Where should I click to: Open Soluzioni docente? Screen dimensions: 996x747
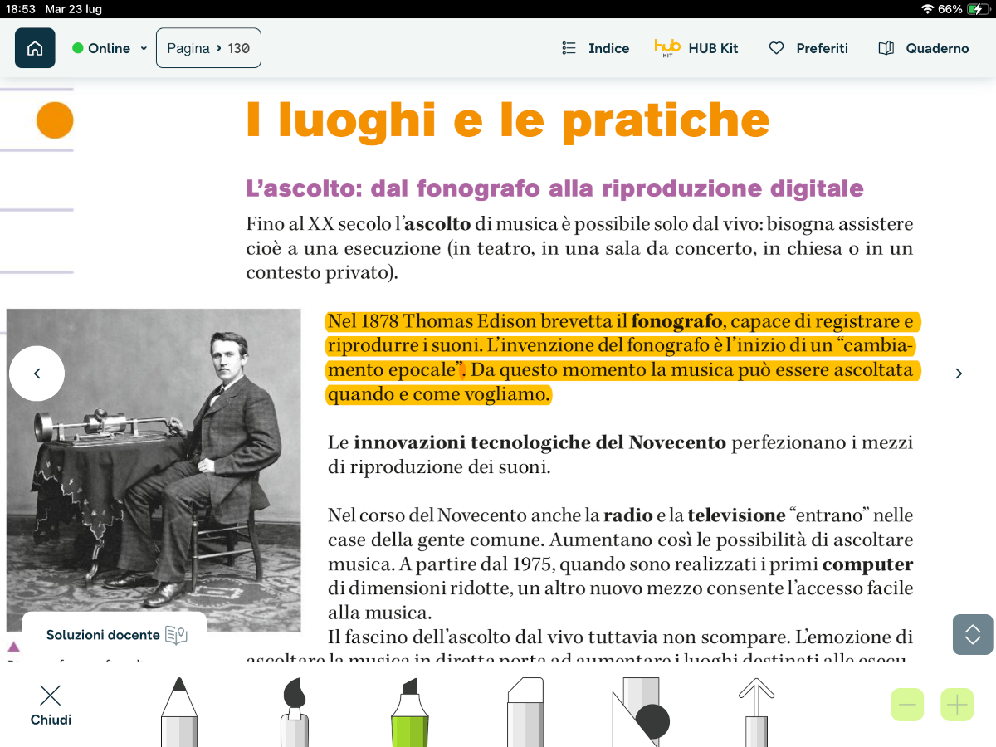click(115, 635)
